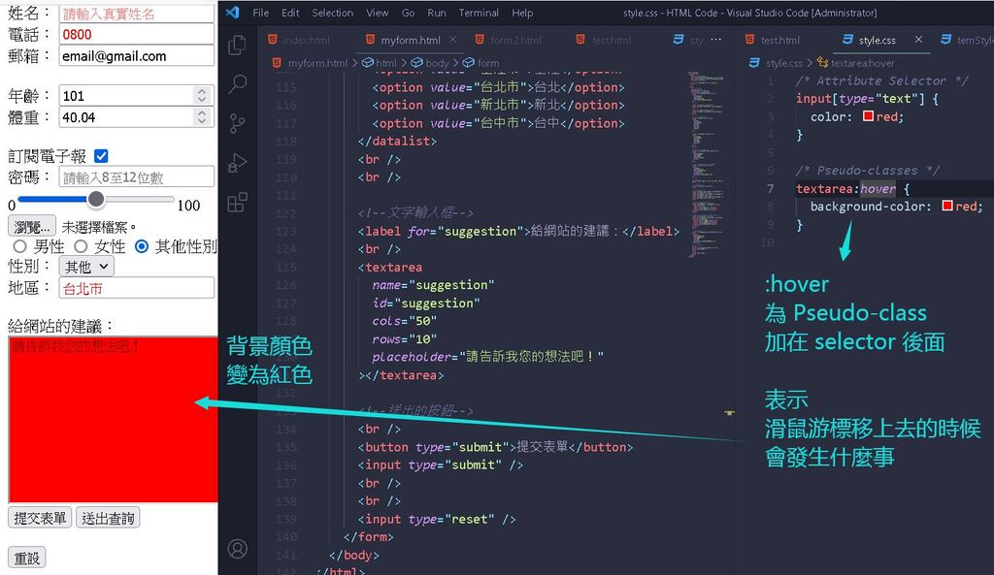Open the Search view in activity bar
This screenshot has height=575, width=994.
click(x=237, y=83)
